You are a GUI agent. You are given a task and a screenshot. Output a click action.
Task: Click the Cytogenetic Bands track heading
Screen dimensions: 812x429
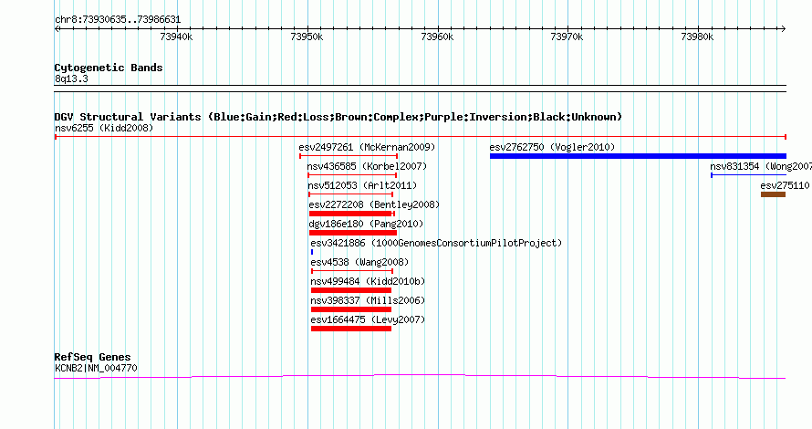click(x=109, y=68)
